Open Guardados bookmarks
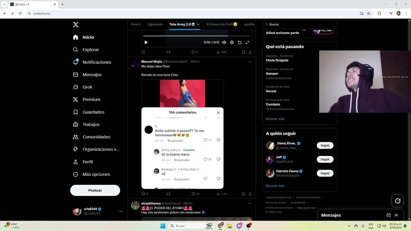The height and width of the screenshot is (231, 411). [x=89, y=112]
